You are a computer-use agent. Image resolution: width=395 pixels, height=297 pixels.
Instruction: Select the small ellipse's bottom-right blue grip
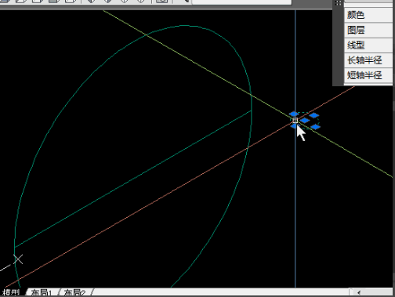click(315, 127)
